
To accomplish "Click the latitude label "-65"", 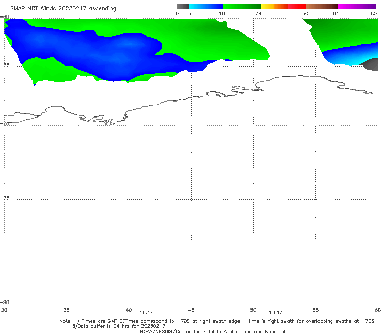I will 5,65.
